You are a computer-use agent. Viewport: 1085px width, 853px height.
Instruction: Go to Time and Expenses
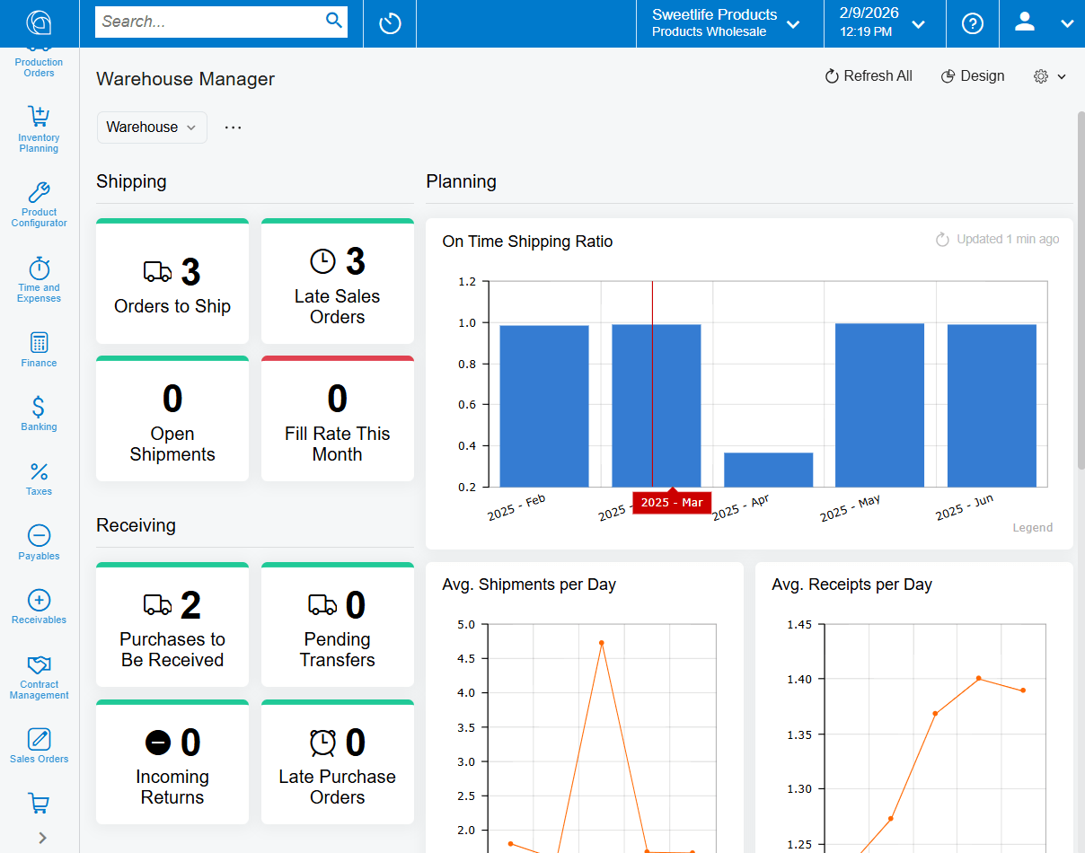pos(39,278)
